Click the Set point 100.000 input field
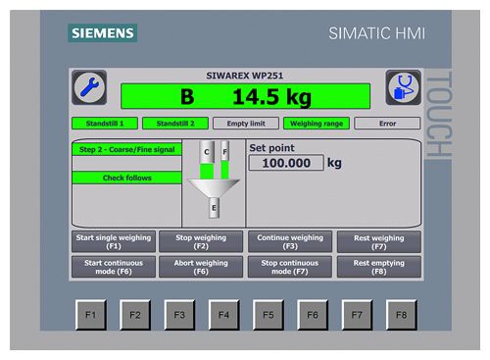The width and height of the screenshot is (490, 360). [286, 163]
